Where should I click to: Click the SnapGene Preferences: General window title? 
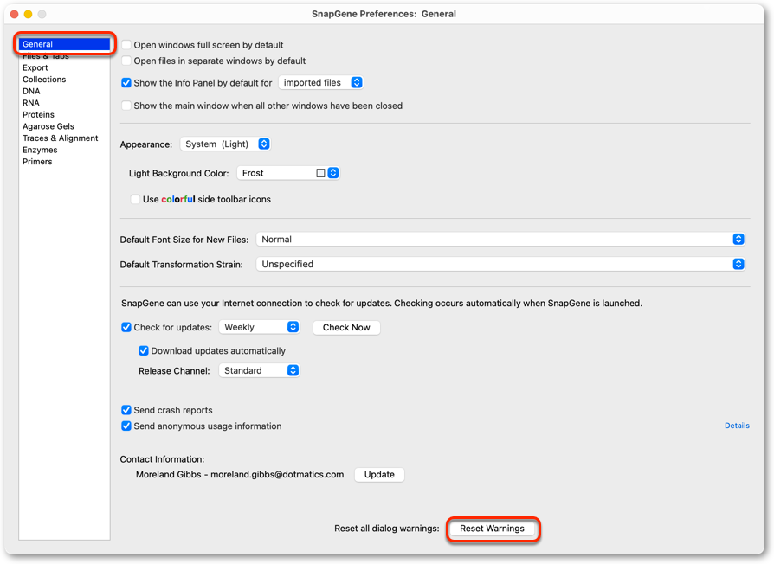[384, 14]
